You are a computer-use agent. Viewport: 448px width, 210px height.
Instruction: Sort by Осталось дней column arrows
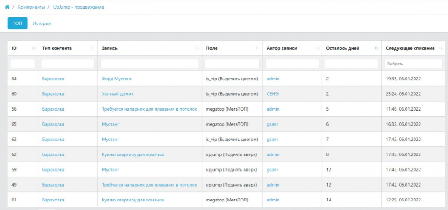[377, 48]
